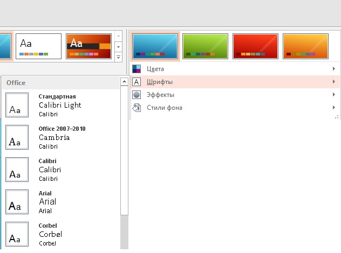Image resolution: width=341 pixels, height=253 pixels.
Task: Select the Office 2007–2010 Cambria font set
Action: [x=61, y=137]
